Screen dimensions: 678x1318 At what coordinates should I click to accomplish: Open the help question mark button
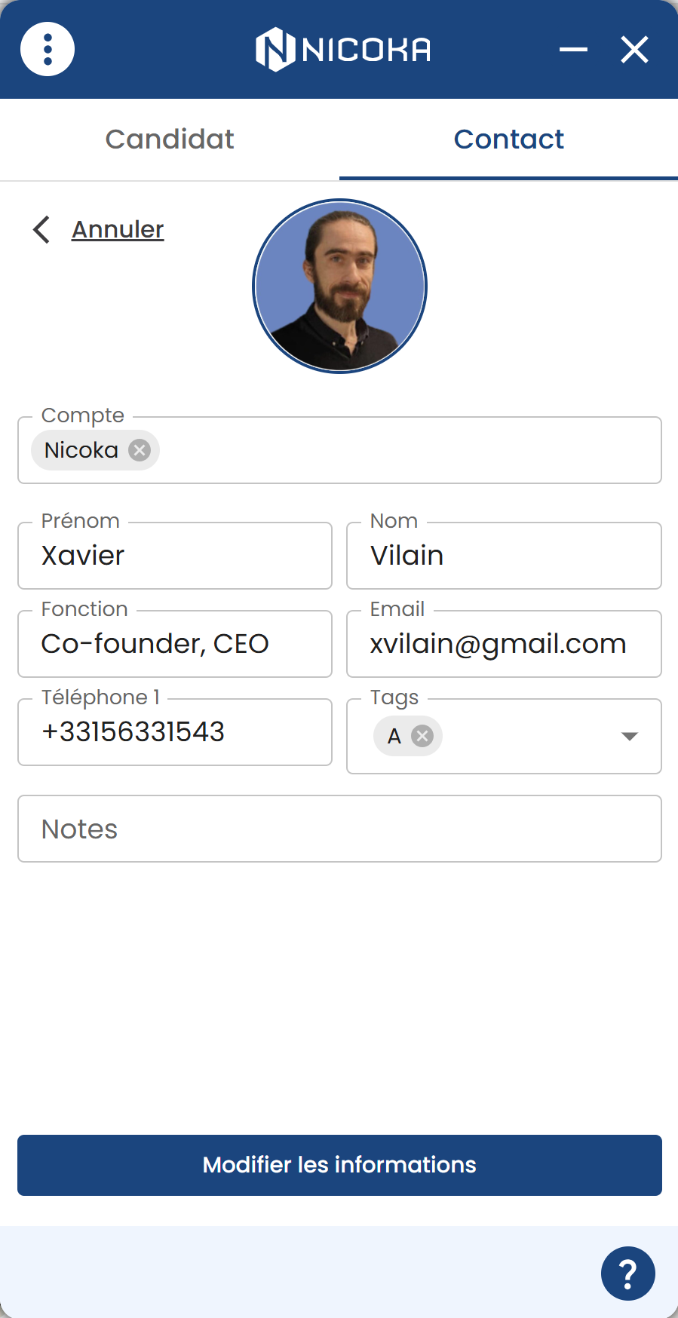[x=628, y=1274]
